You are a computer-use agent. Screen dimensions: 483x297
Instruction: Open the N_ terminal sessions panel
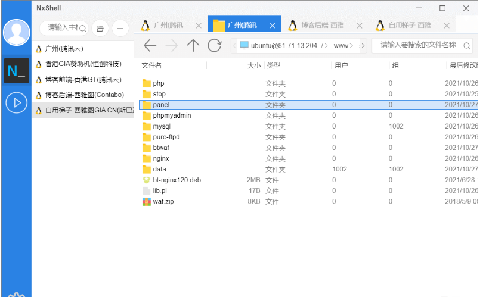[x=16, y=71]
